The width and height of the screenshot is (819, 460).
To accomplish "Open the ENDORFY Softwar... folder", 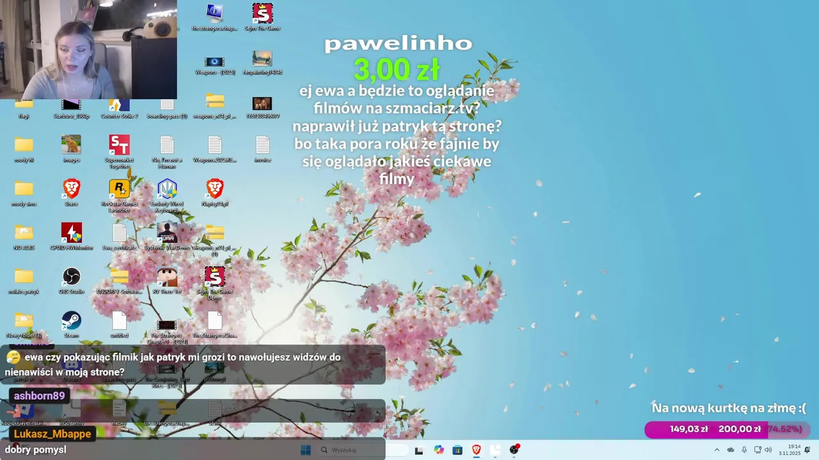I will pyautogui.click(x=119, y=280).
